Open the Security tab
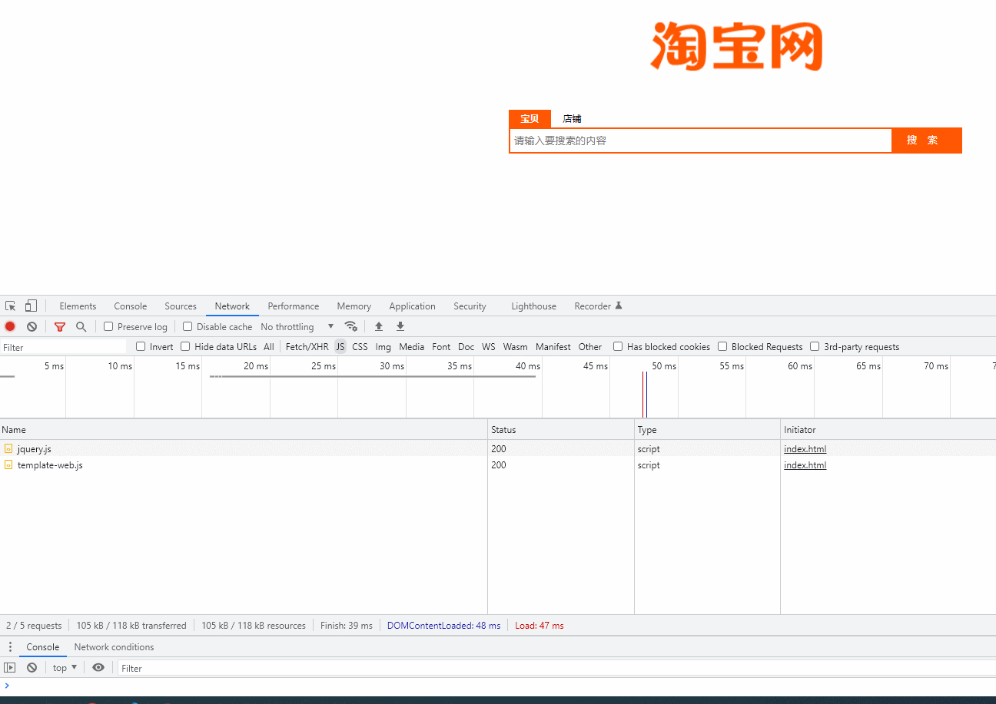Screen dimensions: 996x704 tap(470, 306)
